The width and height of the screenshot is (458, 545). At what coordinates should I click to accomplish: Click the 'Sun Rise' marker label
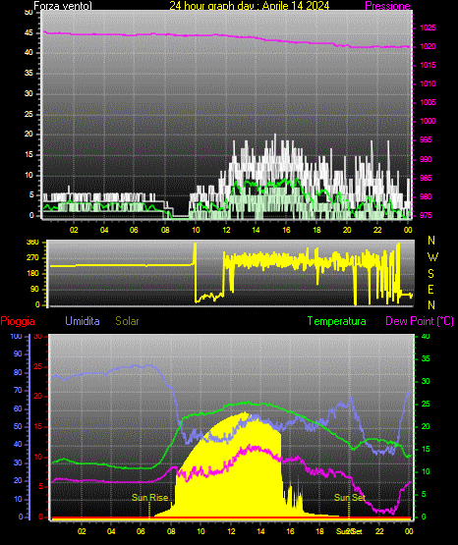coord(150,498)
